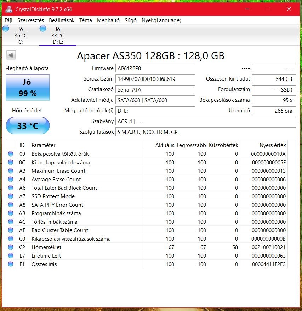Click the blue status orb for drive D: E:

[43, 28]
